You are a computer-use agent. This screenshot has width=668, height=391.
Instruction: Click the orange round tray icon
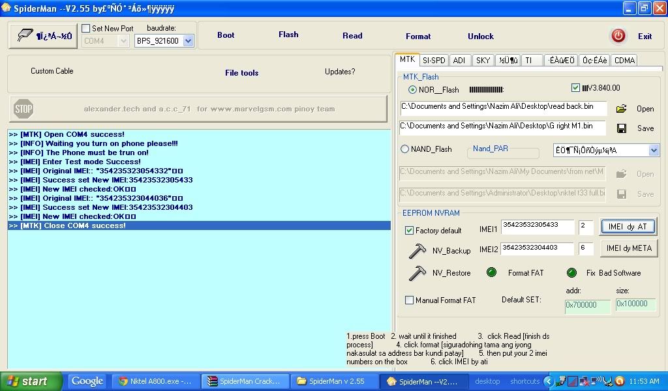[620, 381]
